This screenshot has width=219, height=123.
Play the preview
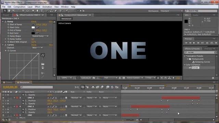[x=194, y=43]
